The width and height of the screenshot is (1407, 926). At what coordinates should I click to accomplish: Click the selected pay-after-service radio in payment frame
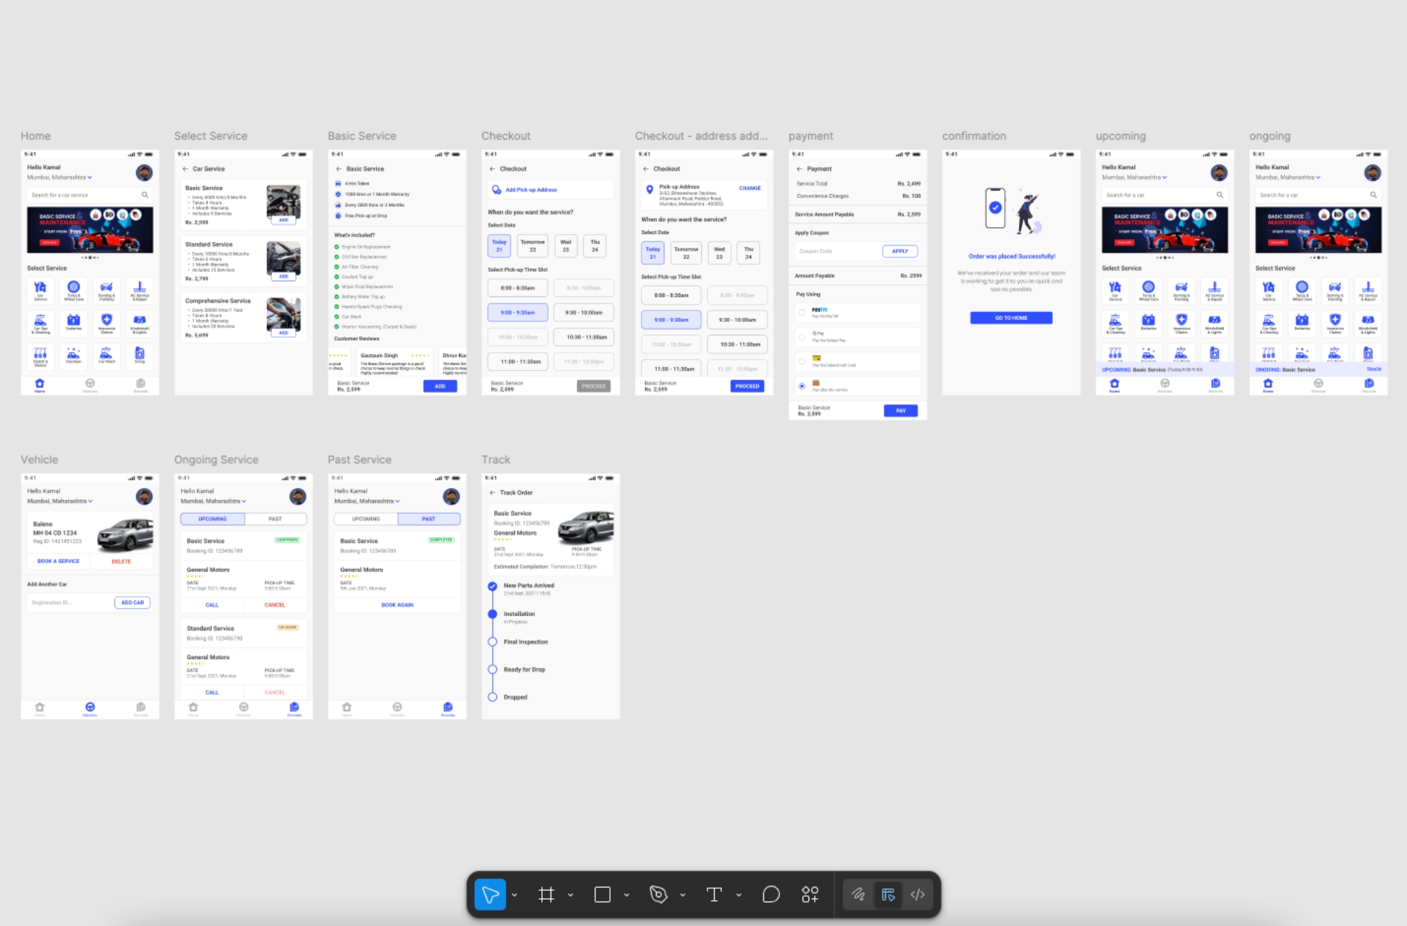[802, 386]
